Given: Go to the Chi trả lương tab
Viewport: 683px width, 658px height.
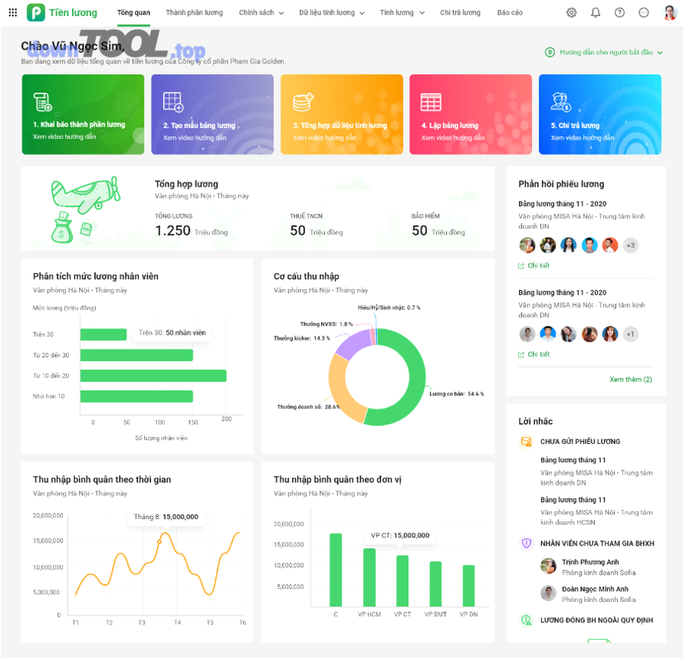Looking at the screenshot, I should pyautogui.click(x=460, y=13).
